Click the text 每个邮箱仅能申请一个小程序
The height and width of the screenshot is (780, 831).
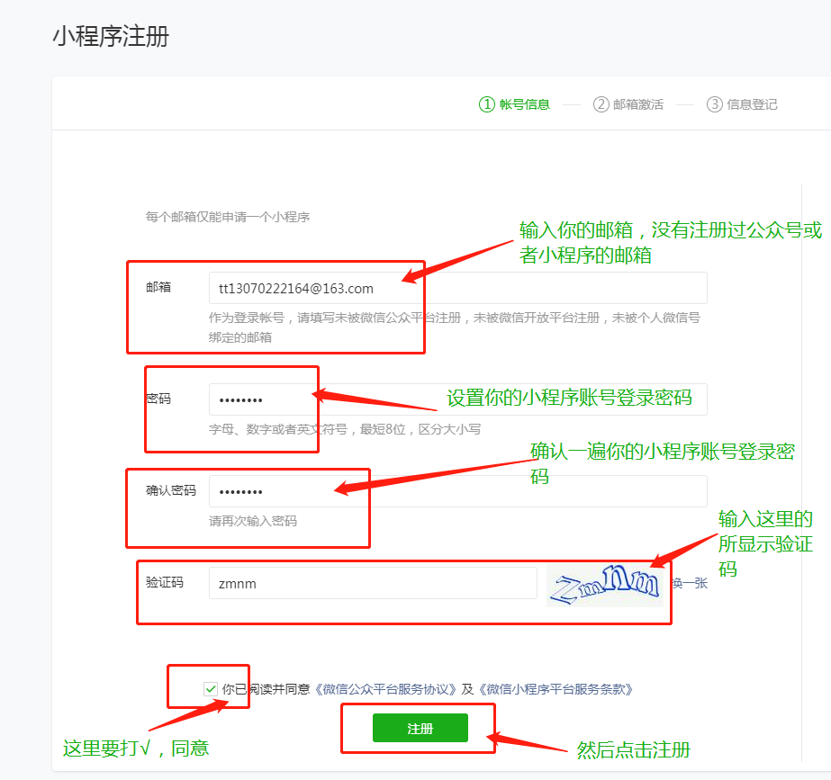point(228,217)
